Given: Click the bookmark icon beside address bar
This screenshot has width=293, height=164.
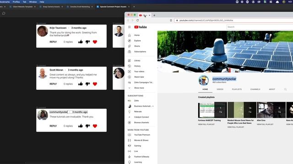Looking at the screenshot, I should 171,20.
